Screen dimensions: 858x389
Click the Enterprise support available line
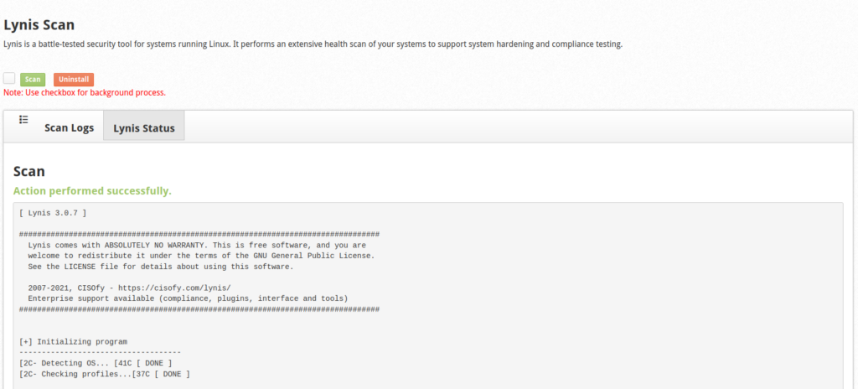(x=188, y=298)
